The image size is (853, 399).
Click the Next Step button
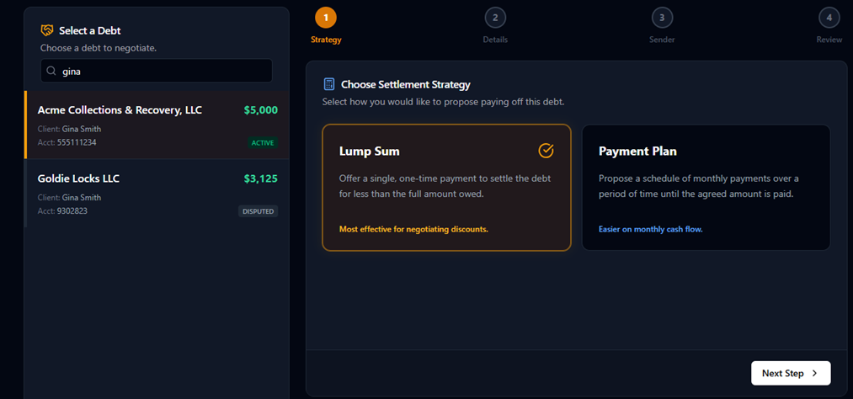[790, 373]
